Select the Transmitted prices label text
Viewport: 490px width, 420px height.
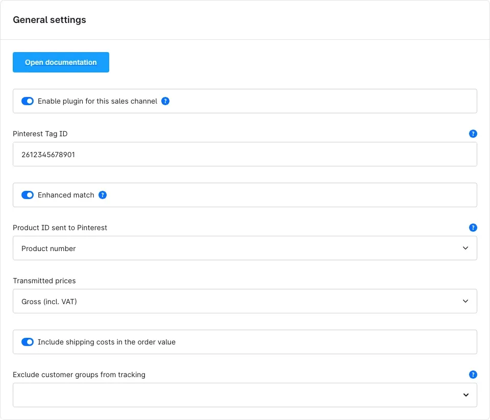pos(44,281)
